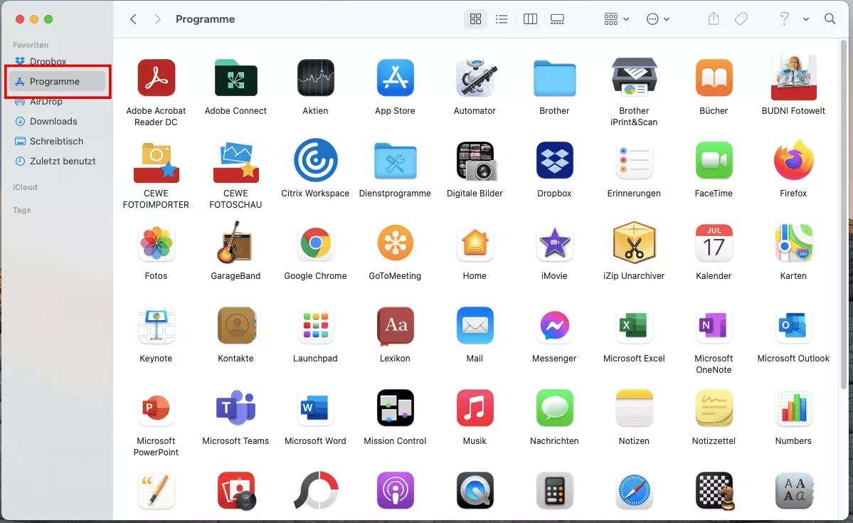
Task: Click the vertical scrollbar
Action: tap(844, 214)
